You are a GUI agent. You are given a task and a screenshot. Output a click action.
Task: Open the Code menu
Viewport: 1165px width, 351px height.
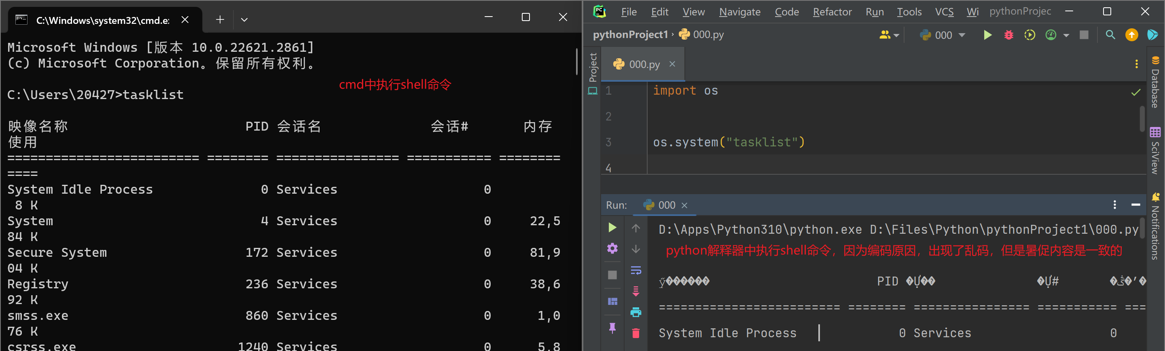(787, 12)
